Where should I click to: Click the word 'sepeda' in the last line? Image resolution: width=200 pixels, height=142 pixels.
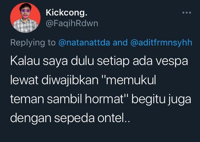pyautogui.click(x=74, y=118)
